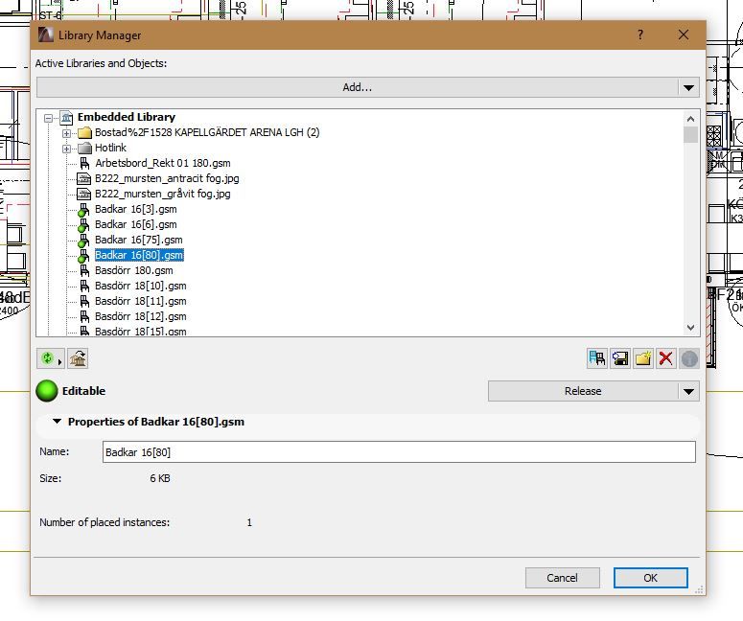Click the ArchiCAD logo in title bar
743x621 pixels.
45,34
